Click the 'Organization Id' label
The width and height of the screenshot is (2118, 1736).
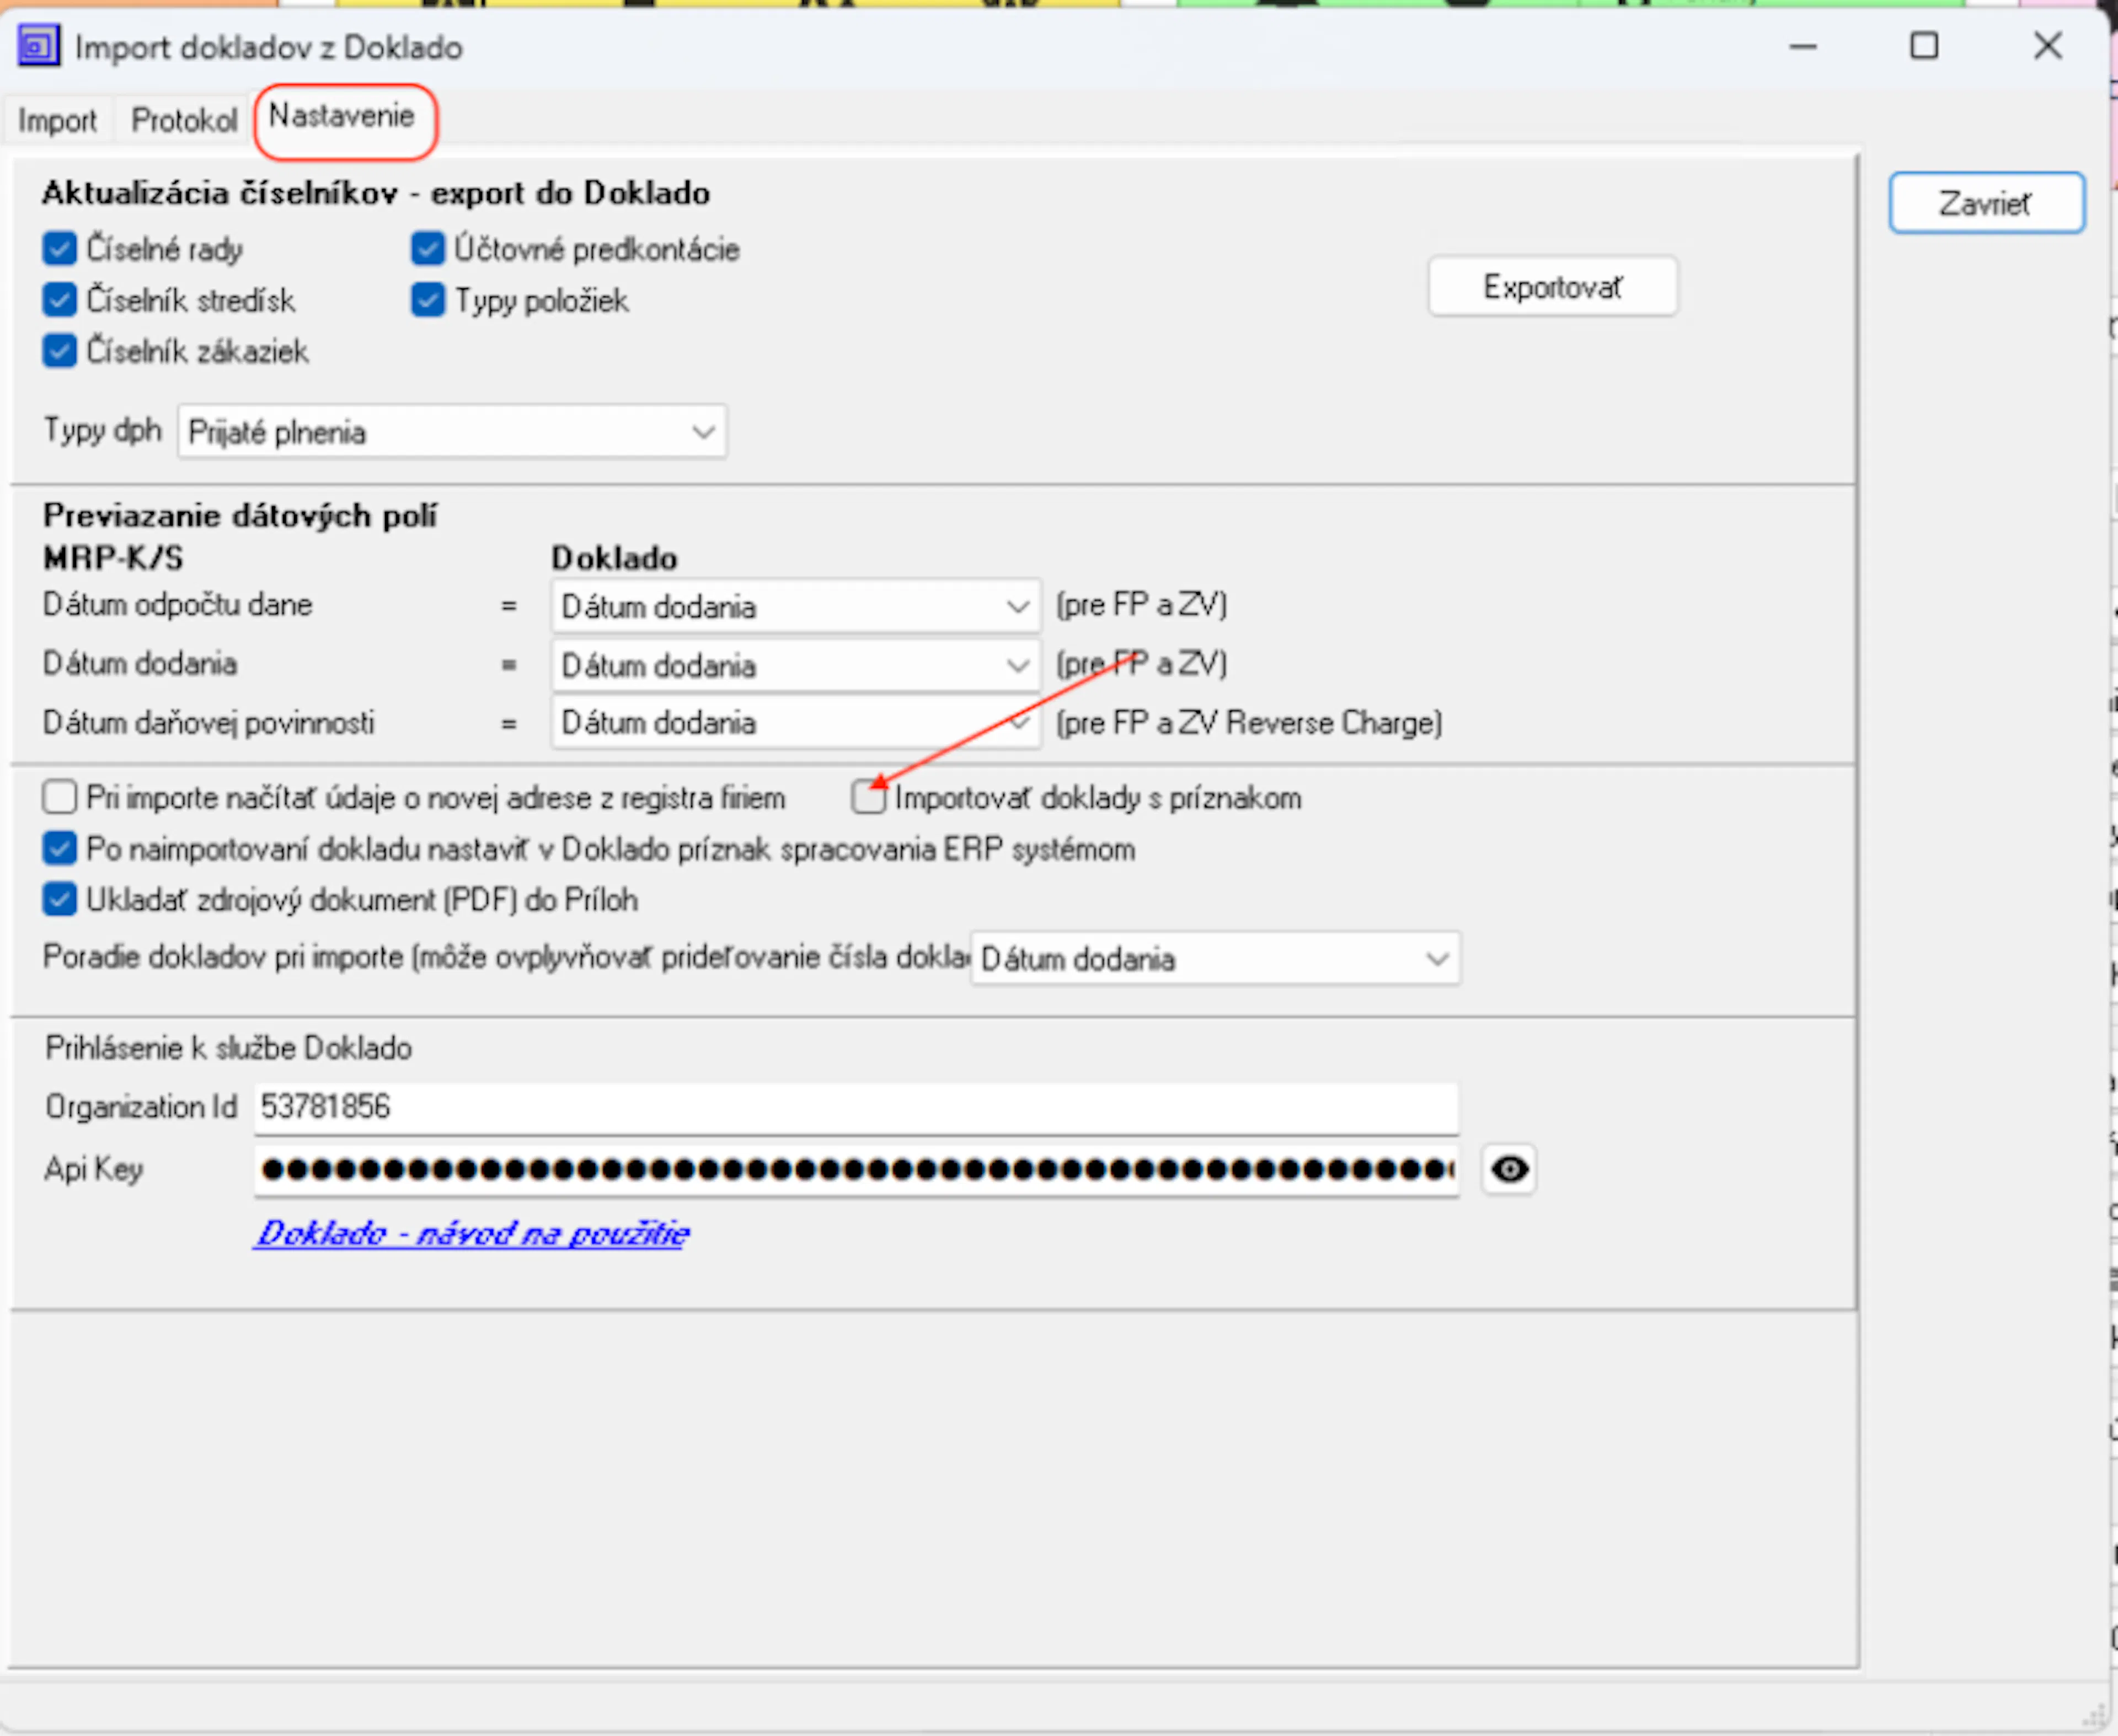tap(141, 1107)
